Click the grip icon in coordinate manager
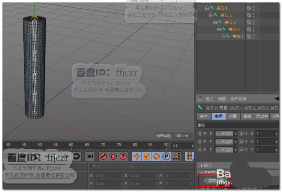Viewport: 282px width, 192px height. tap(92, 166)
